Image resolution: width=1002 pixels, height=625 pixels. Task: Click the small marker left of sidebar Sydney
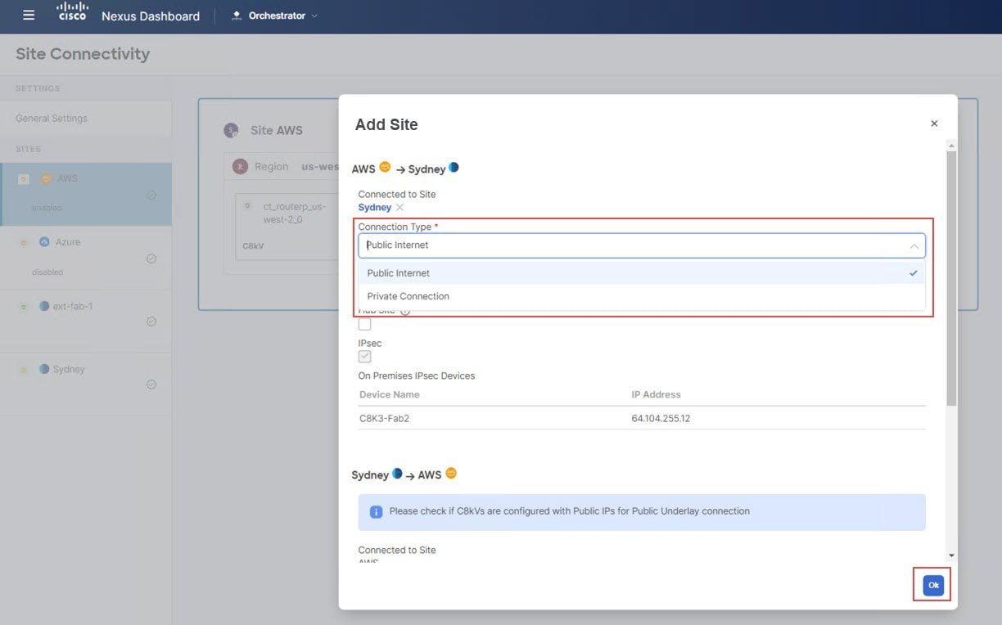pos(24,370)
